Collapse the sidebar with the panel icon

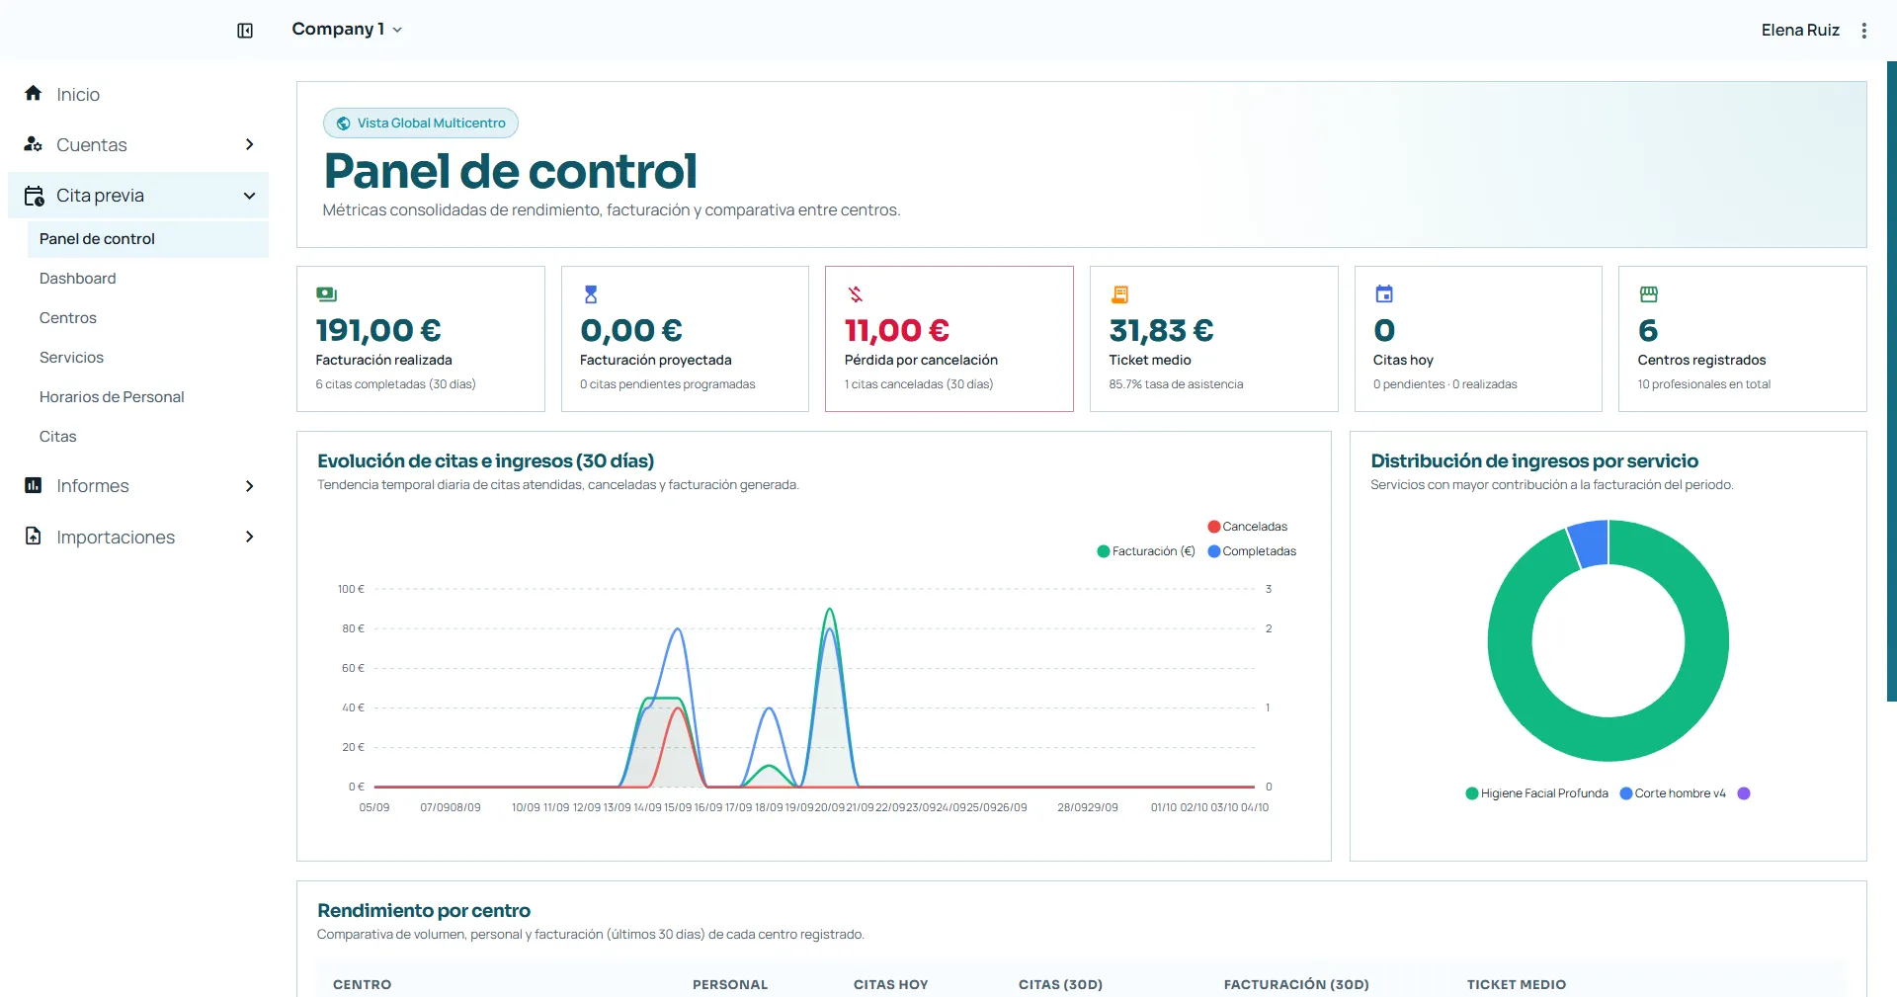click(x=245, y=31)
